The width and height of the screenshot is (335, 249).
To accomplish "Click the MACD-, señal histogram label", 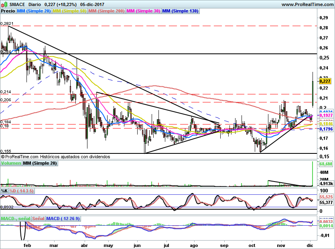I will pos(16,218).
